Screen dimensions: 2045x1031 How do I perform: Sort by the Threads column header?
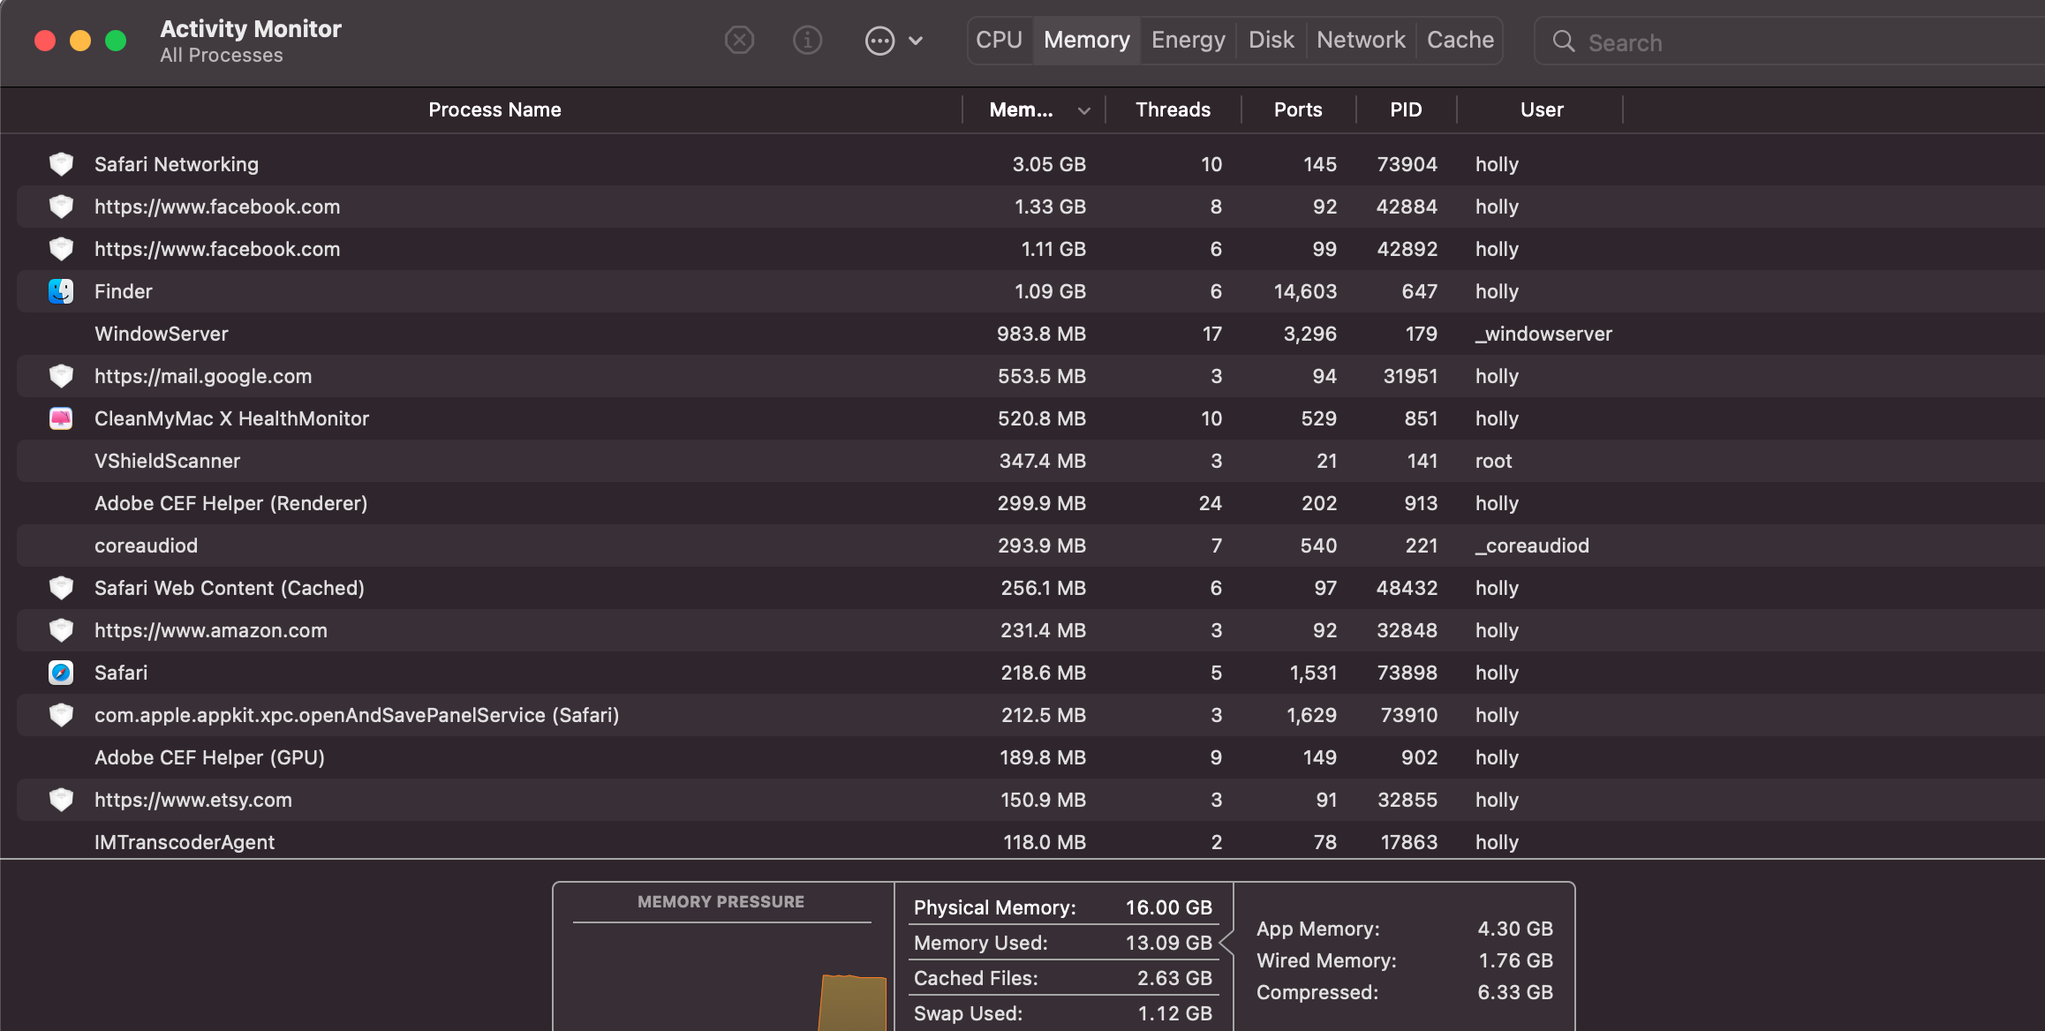pos(1172,109)
